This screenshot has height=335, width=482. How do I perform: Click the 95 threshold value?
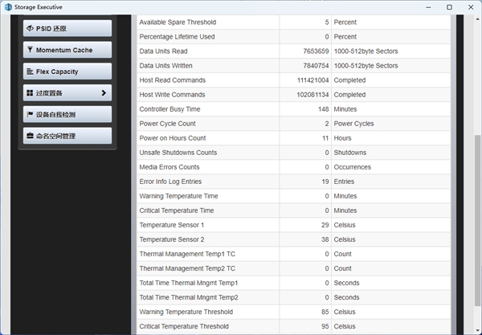tap(325, 326)
